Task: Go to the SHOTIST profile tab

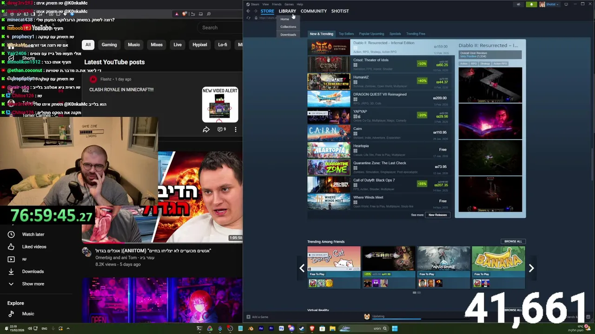Action: [x=340, y=11]
